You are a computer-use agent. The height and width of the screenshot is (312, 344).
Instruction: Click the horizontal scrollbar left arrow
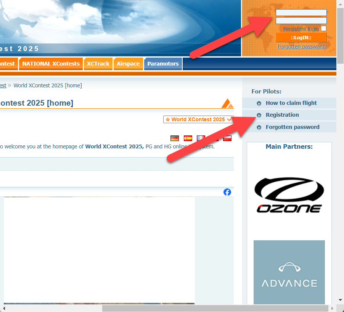pos(4,308)
